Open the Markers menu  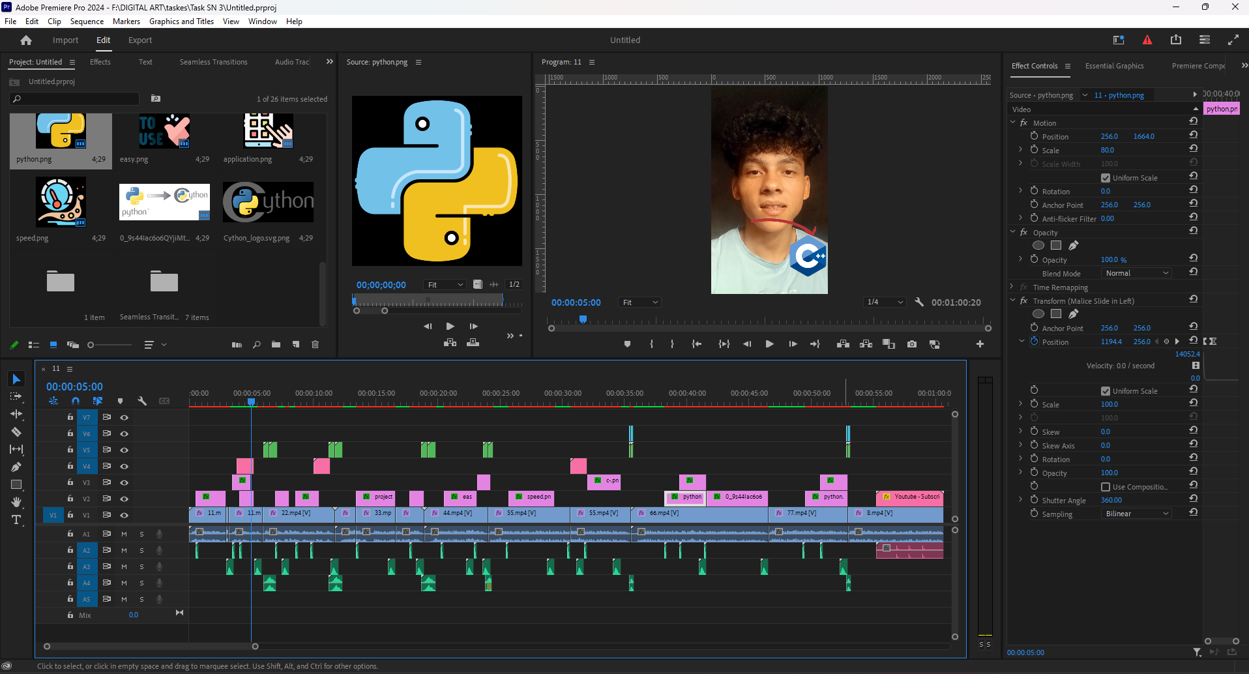coord(126,22)
